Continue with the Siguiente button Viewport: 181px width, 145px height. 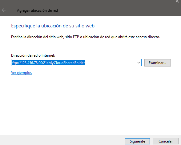click(137, 141)
